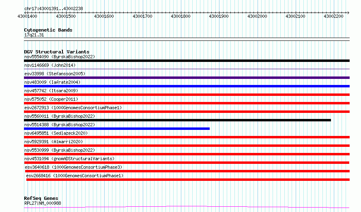This screenshot has width=361, height=212.
Task: Click nsv5530999 (ByrskaBishop2022) label
Action: click(x=60, y=150)
